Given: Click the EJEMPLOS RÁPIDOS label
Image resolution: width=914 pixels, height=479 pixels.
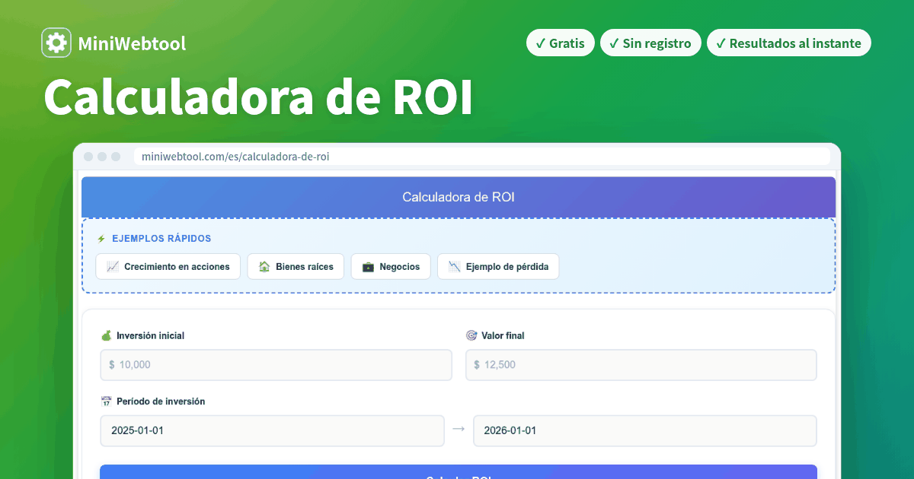Looking at the screenshot, I should (161, 239).
